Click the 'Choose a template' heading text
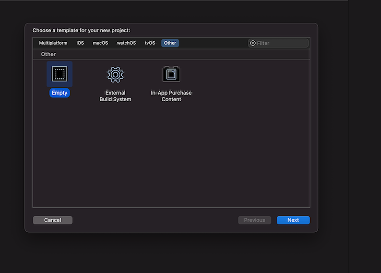381x273 pixels. (x=81, y=30)
